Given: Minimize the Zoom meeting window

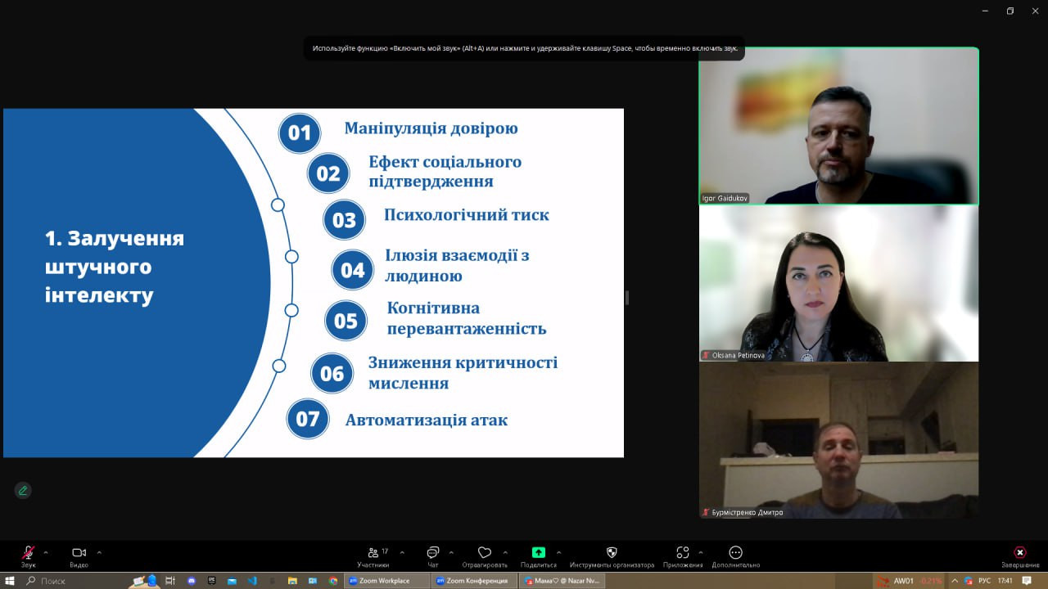Looking at the screenshot, I should coord(986,11).
